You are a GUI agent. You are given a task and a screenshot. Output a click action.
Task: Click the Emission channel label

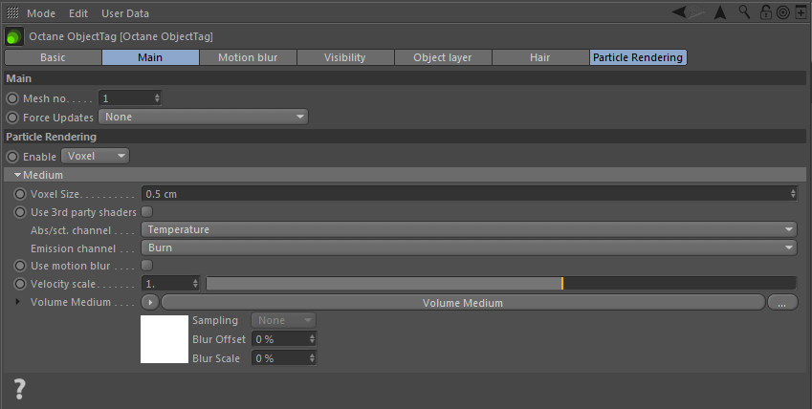tap(73, 249)
